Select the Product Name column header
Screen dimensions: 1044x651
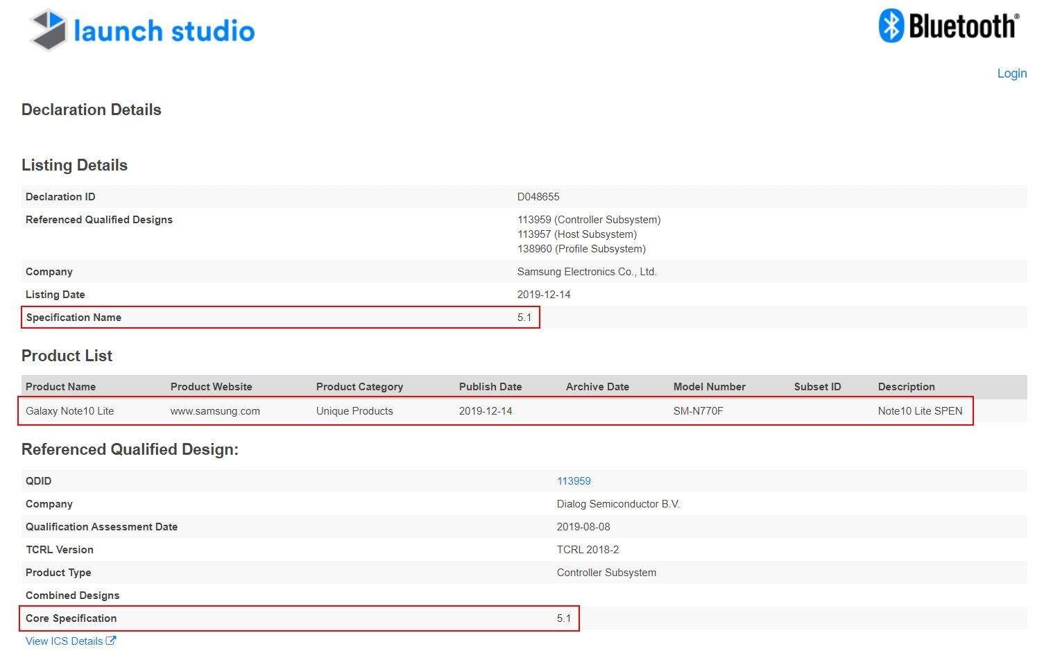60,387
